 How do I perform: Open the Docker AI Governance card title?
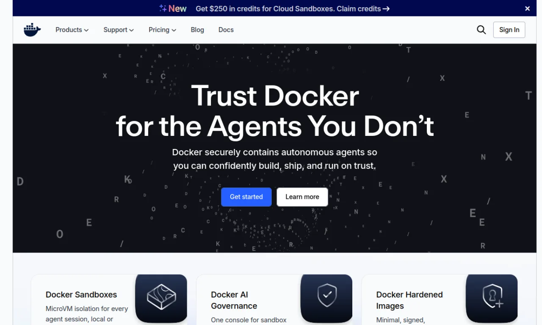(x=234, y=300)
